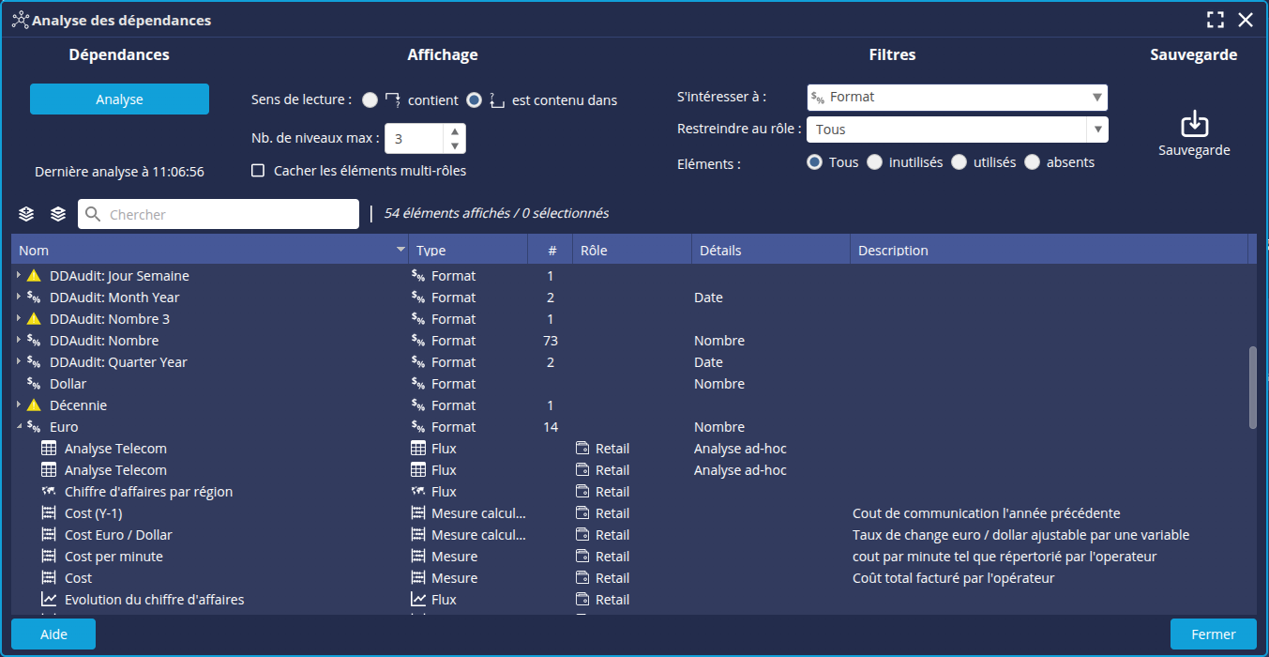Click the Type column header
Screen dimensions: 1269x657
(x=469, y=251)
